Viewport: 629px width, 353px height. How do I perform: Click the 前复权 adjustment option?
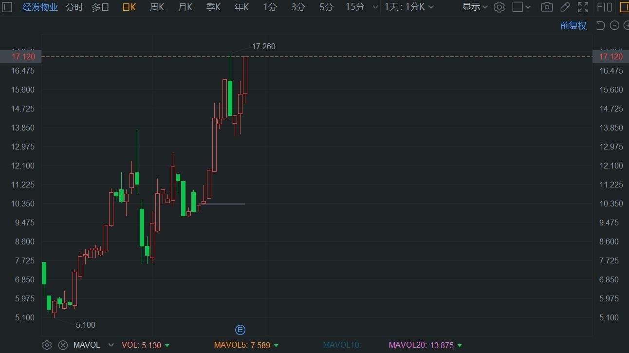(x=573, y=25)
